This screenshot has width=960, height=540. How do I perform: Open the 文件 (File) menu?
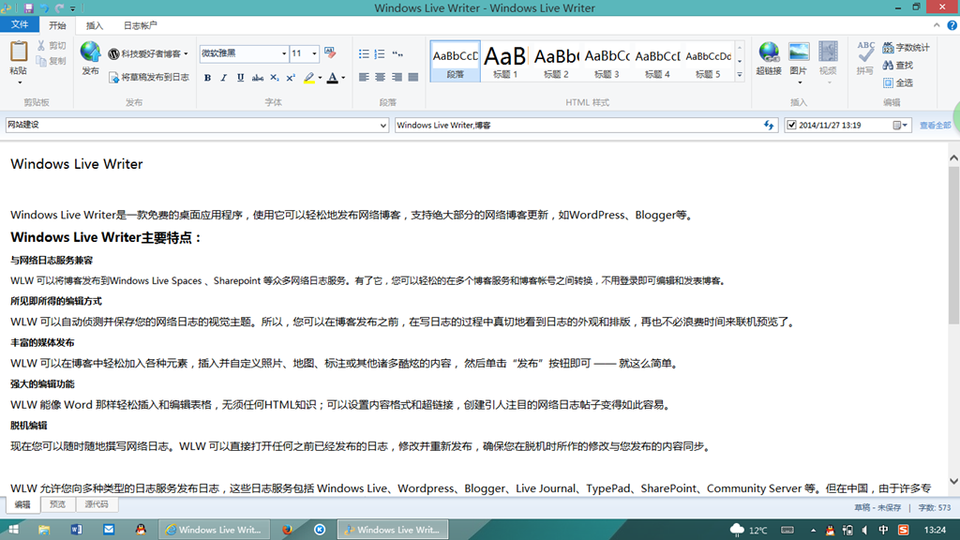20,24
